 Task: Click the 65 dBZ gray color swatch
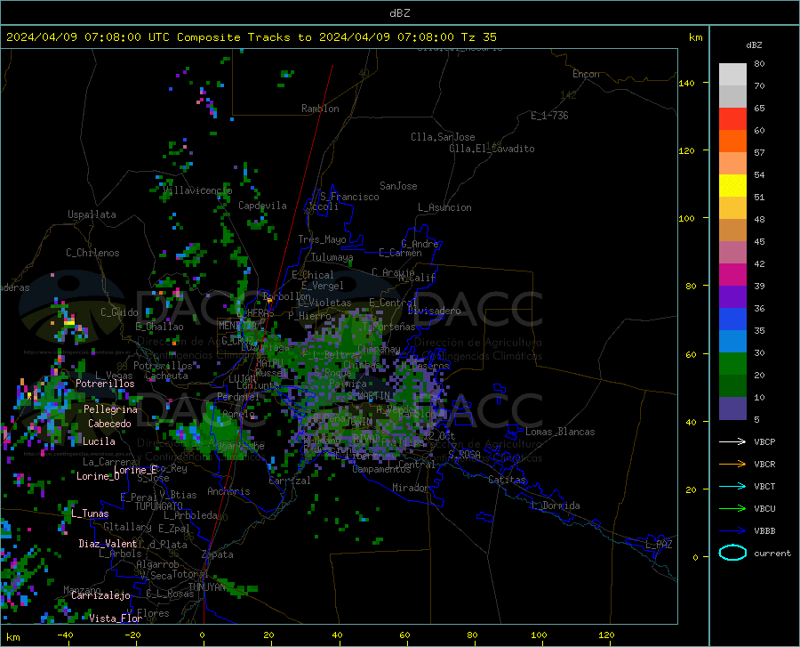pyautogui.click(x=732, y=96)
